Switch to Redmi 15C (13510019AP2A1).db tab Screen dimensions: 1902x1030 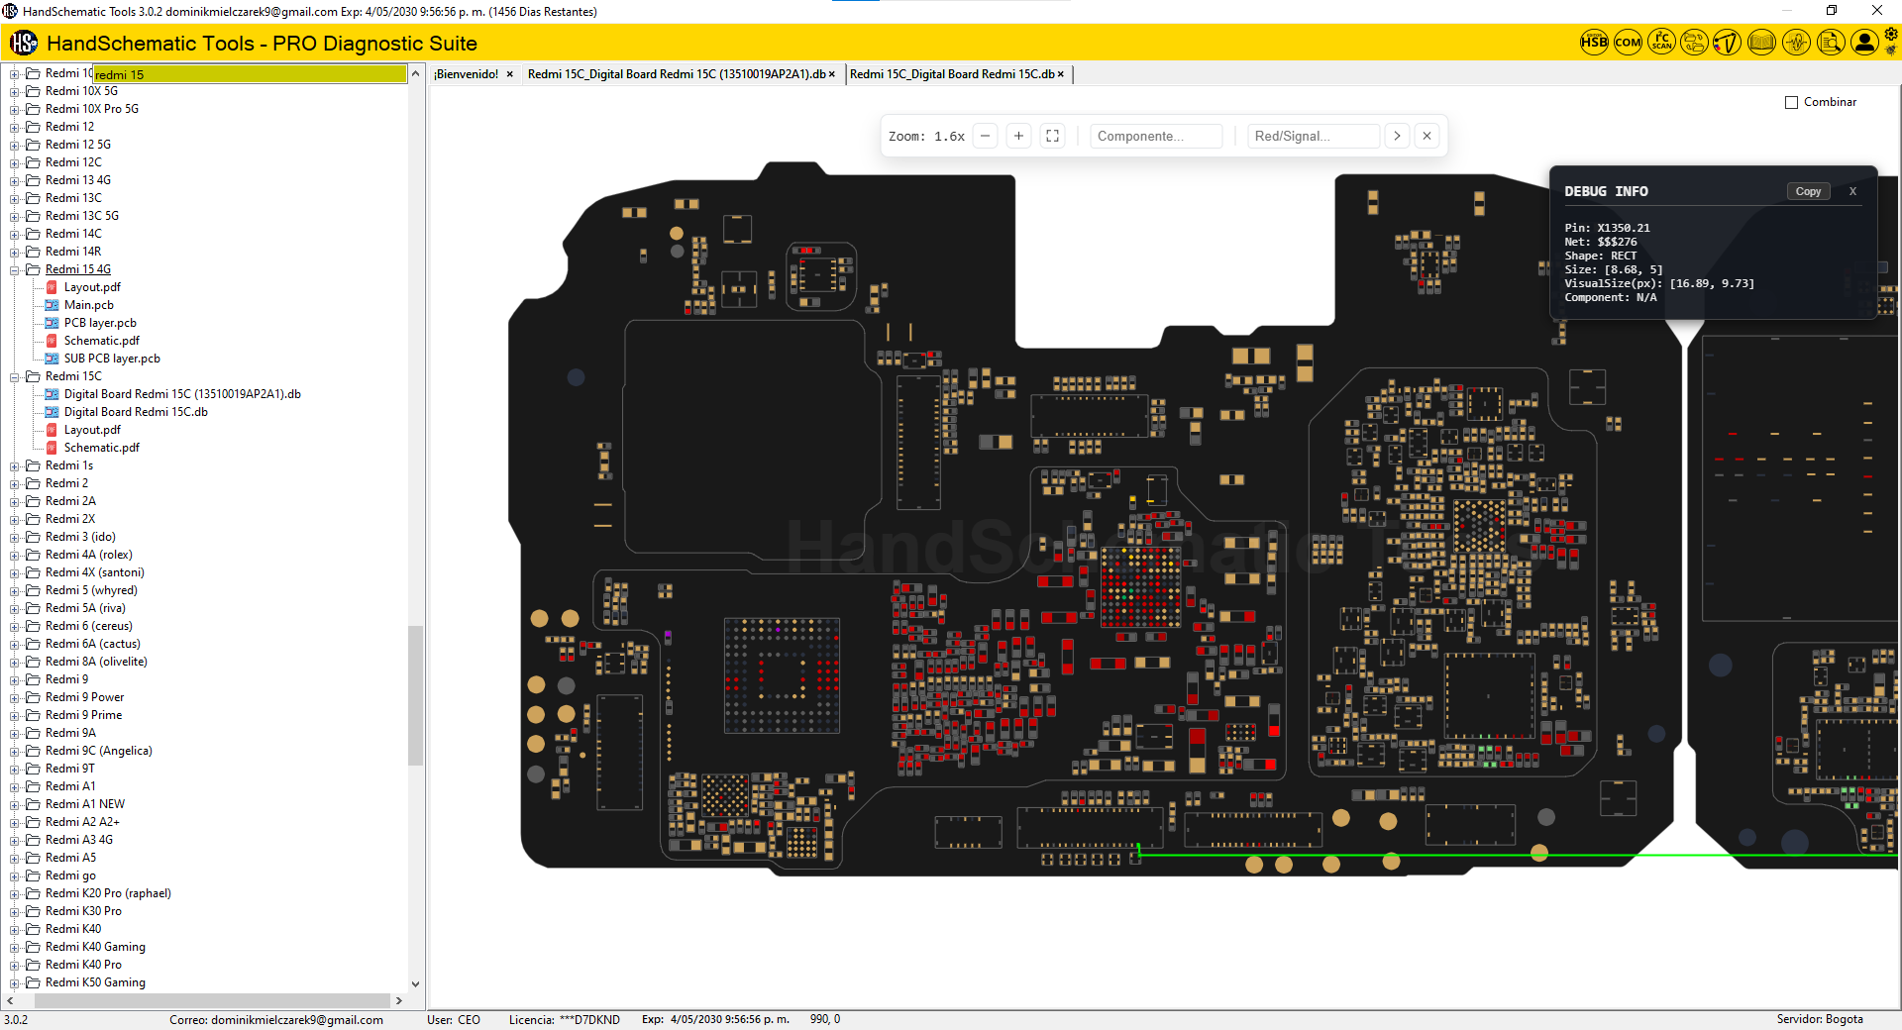pyautogui.click(x=677, y=74)
